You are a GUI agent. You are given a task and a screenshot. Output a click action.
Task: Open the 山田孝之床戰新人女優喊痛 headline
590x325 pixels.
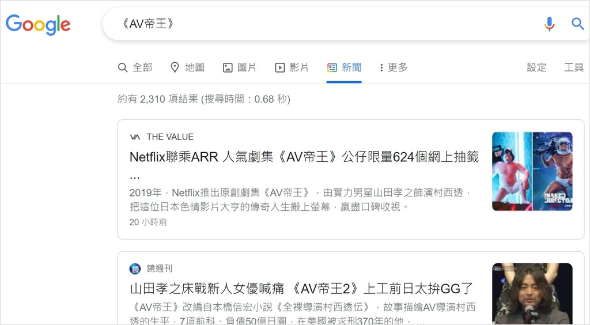coord(301,289)
